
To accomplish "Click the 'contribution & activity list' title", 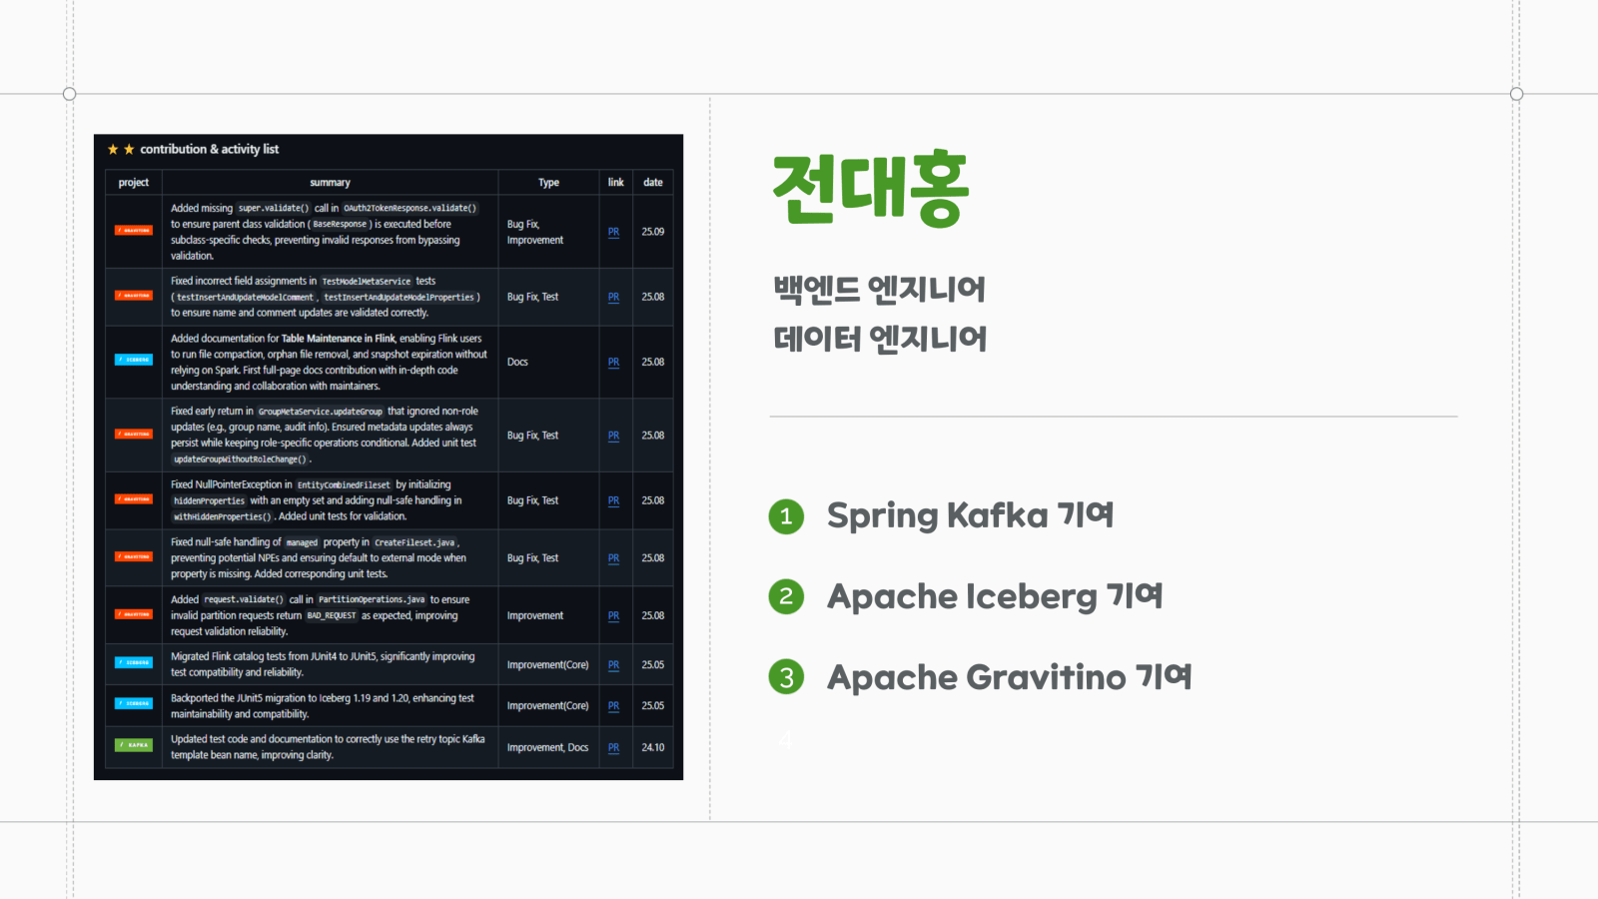I will tap(209, 149).
